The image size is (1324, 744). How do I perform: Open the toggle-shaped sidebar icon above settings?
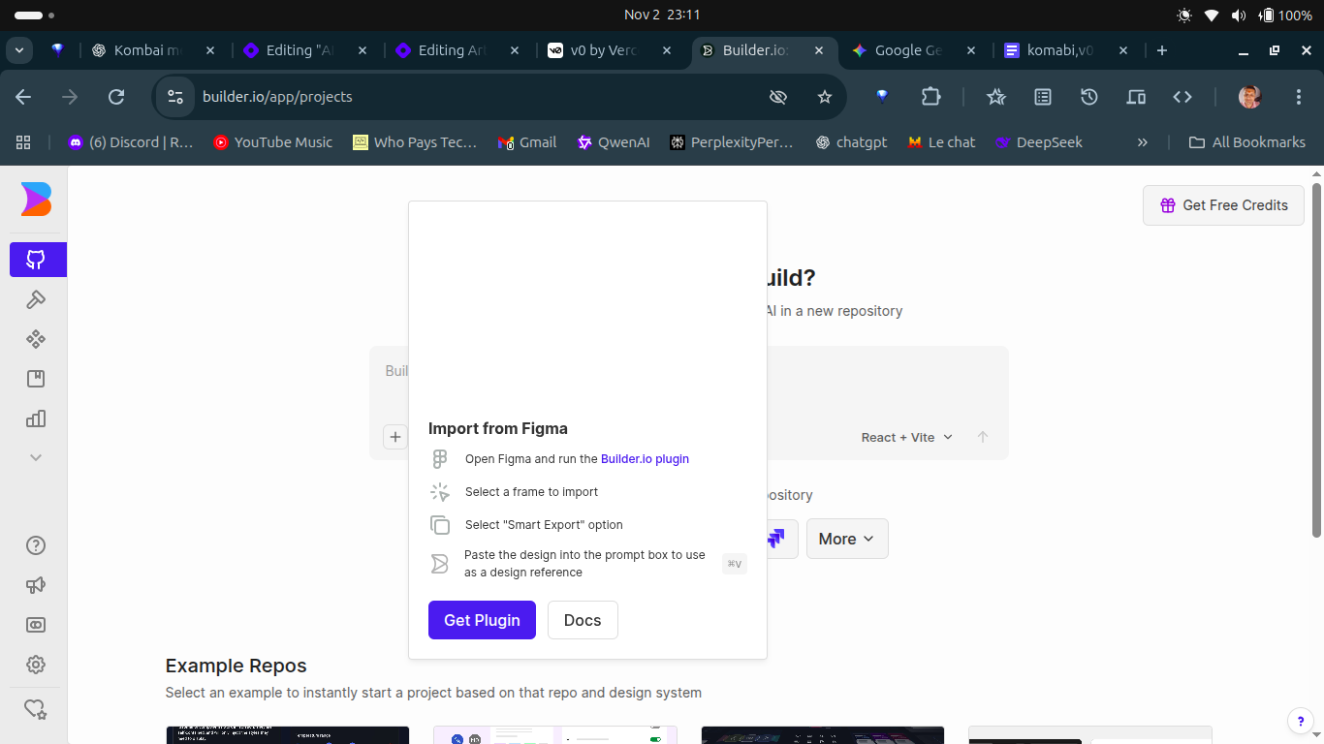click(36, 625)
